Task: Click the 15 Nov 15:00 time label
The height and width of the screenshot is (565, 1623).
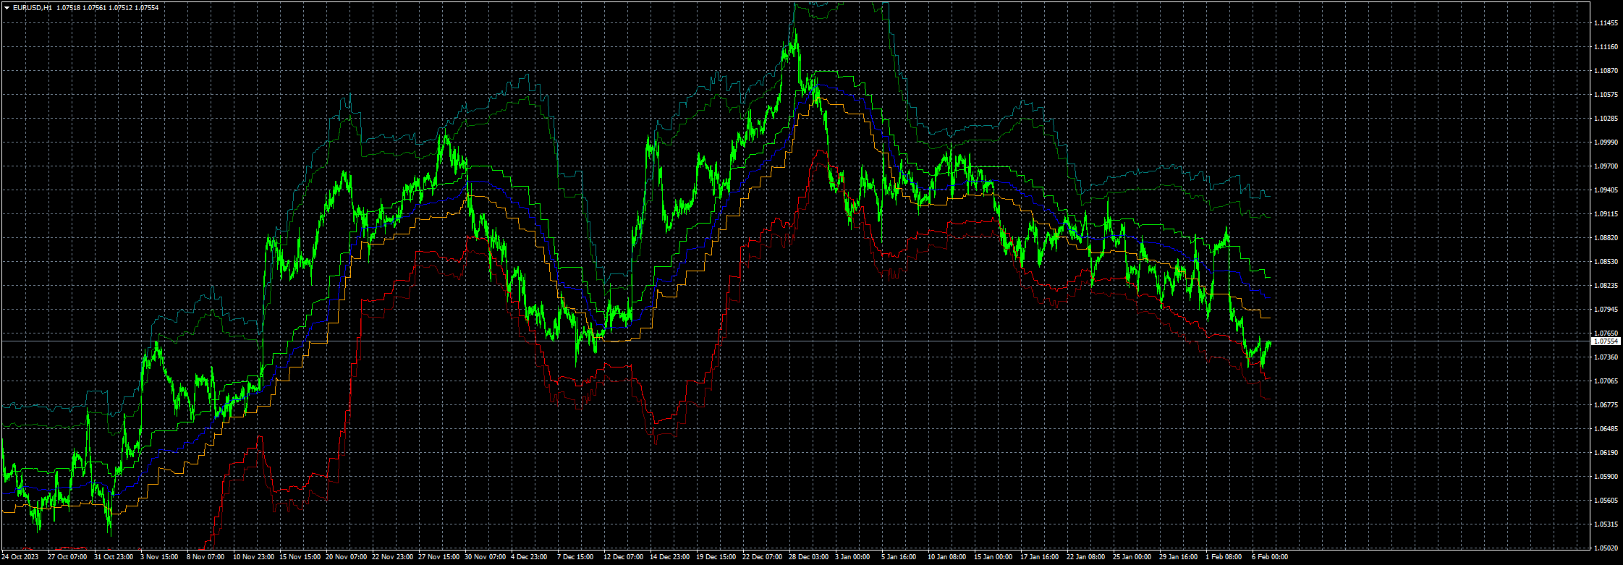Action: (x=300, y=558)
